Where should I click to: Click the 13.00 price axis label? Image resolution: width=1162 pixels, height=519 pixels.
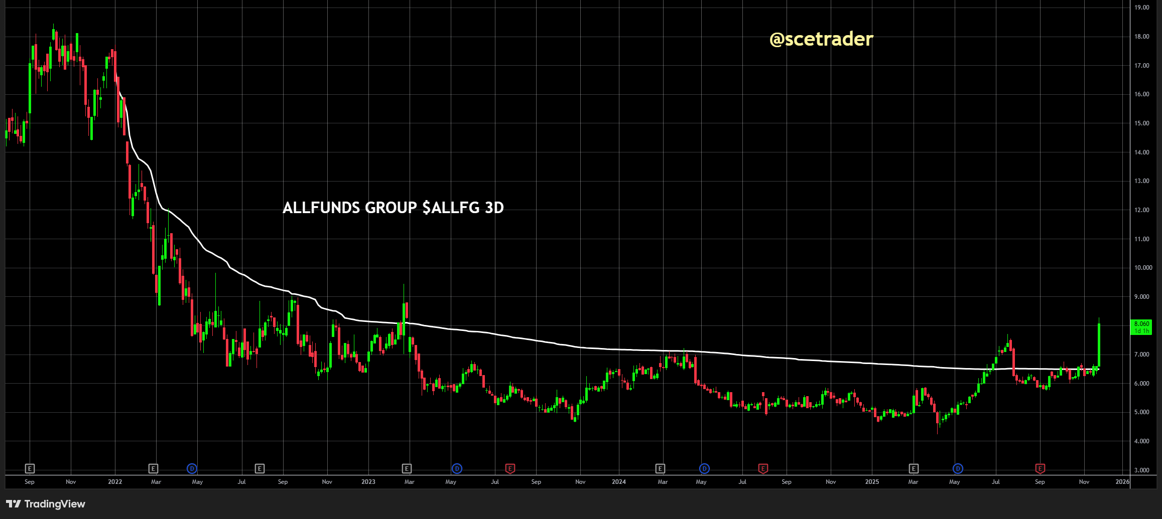[1142, 181]
